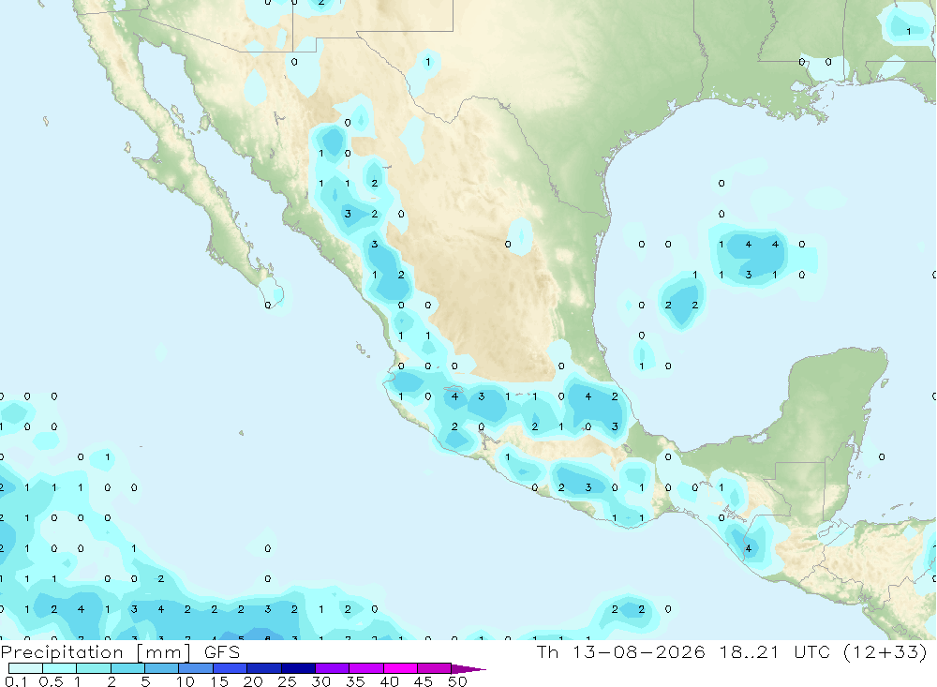Pick the 1–2 mm legend swatch

pos(93,668)
